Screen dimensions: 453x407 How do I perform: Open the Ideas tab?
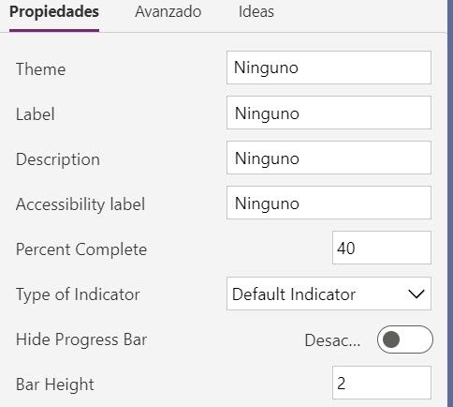point(256,12)
